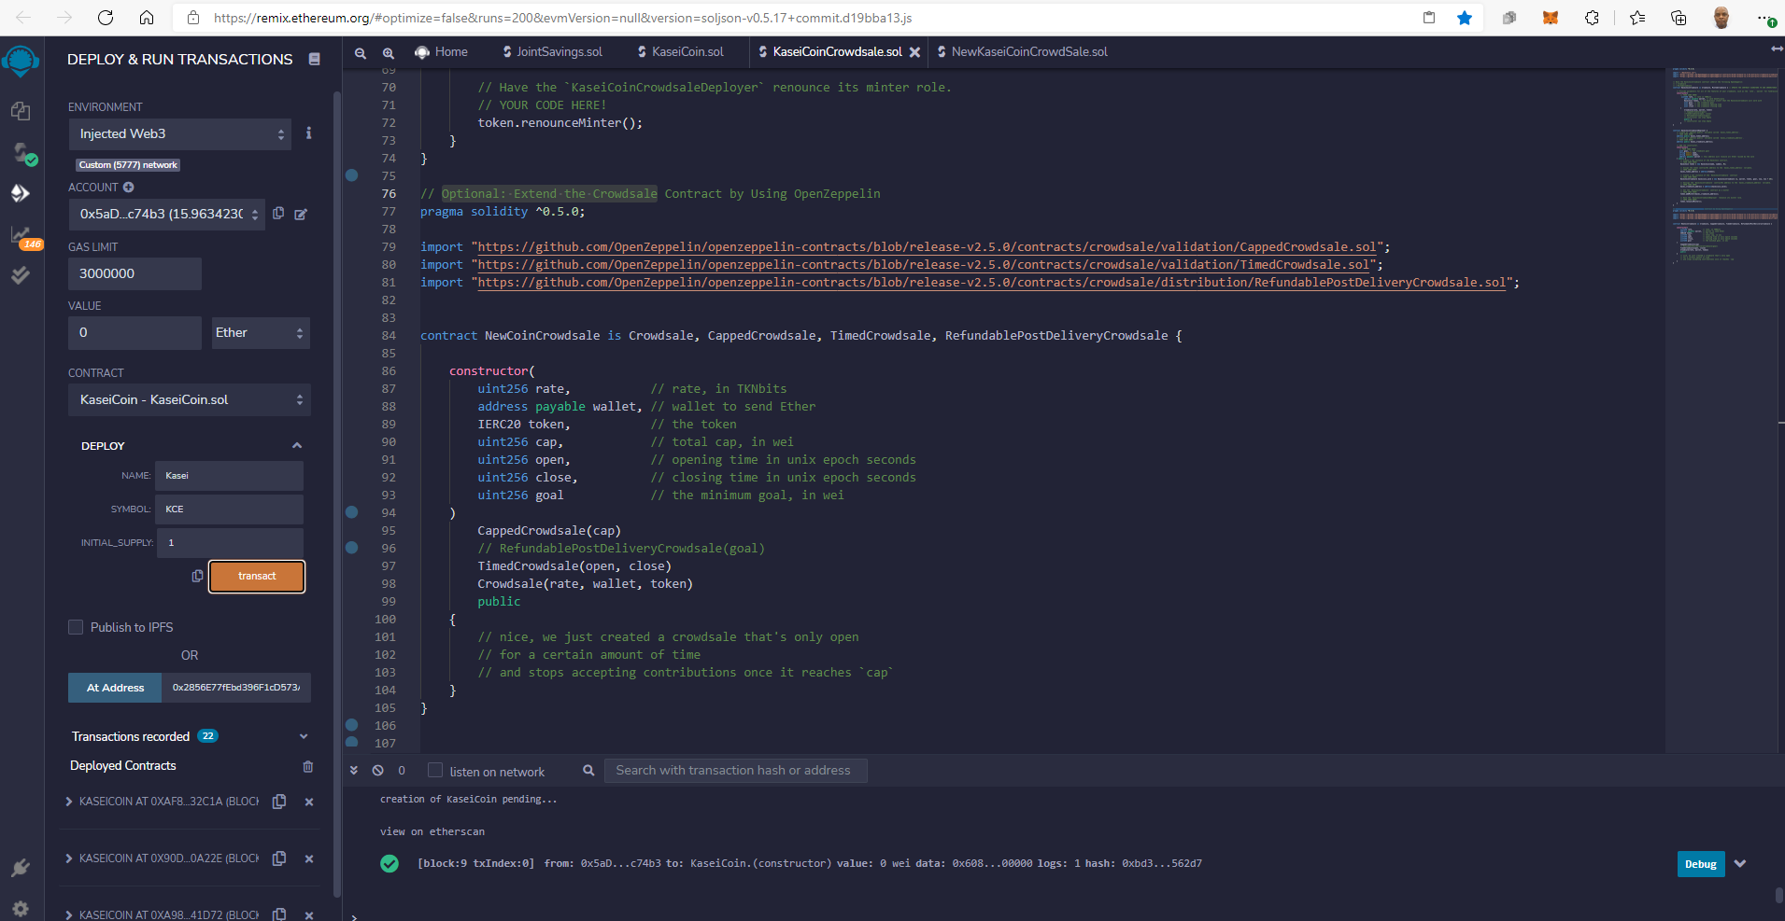Viewport: 1785px width, 921px height.
Task: Click the Value amount input field
Action: pyautogui.click(x=135, y=333)
